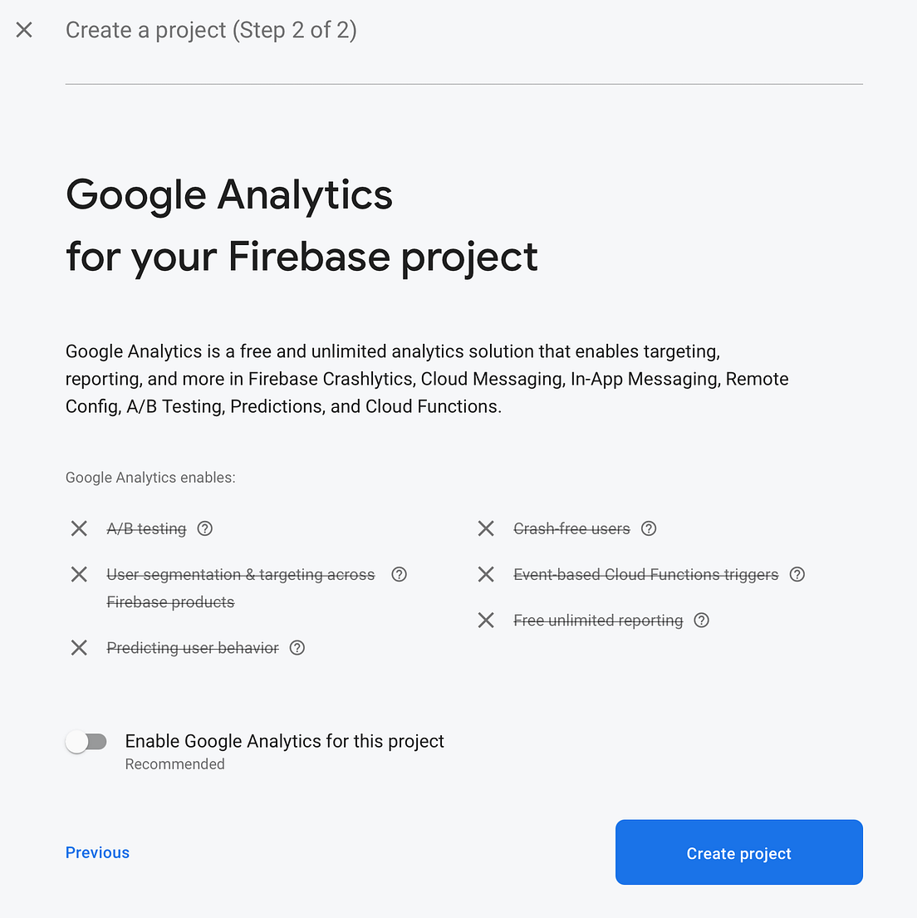Open help for predicting user behavior
The image size is (917, 918).
point(297,648)
